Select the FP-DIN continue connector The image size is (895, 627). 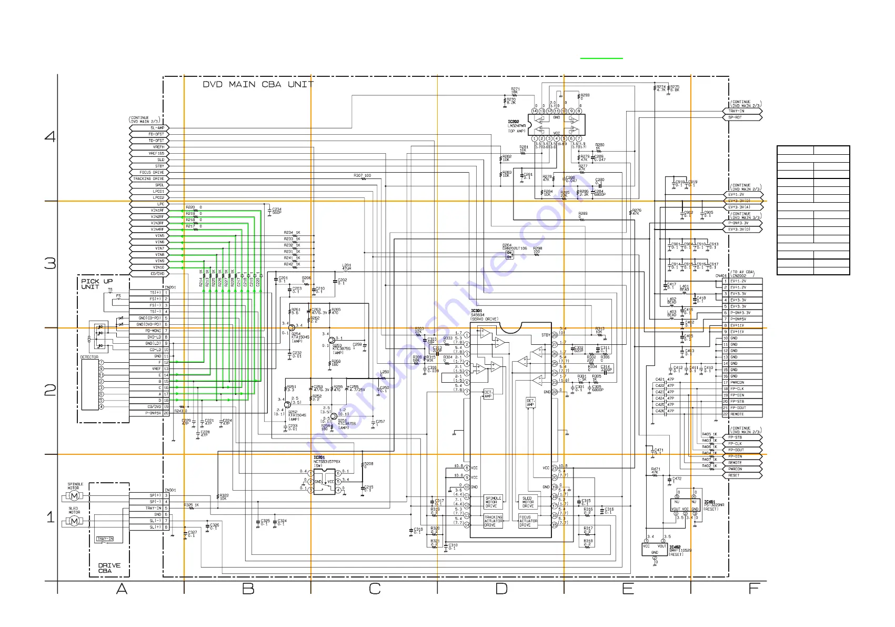pyautogui.click(x=742, y=456)
